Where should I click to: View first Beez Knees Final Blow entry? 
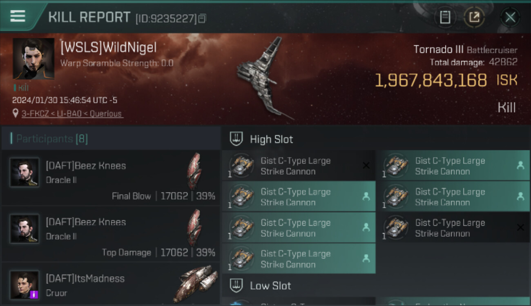[x=110, y=178]
